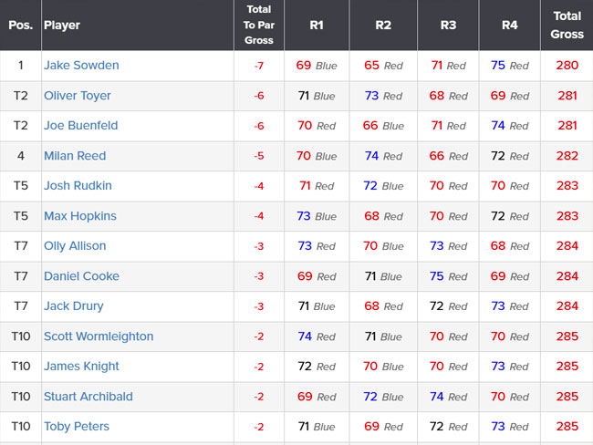Open Jake Sowden's player profile
Image resolution: width=593 pixels, height=445 pixels.
81,65
